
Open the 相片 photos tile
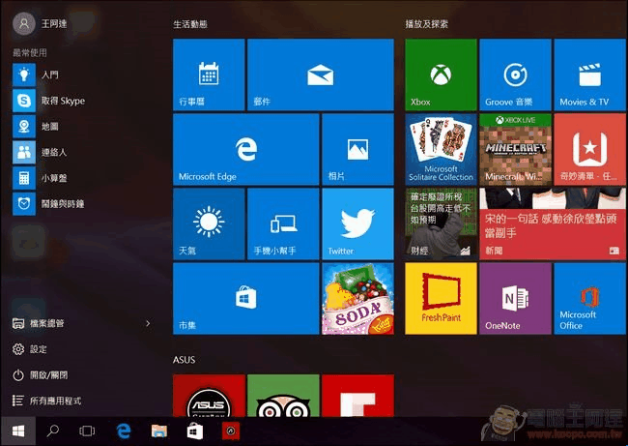coord(357,149)
